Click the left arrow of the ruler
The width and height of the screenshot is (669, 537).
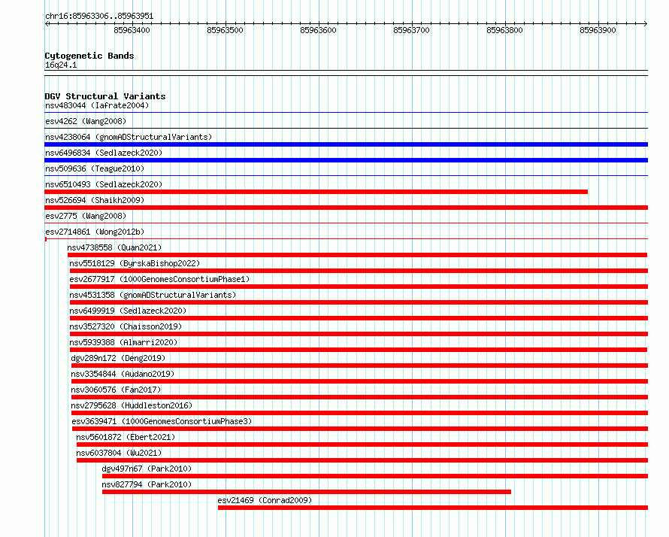[47, 24]
